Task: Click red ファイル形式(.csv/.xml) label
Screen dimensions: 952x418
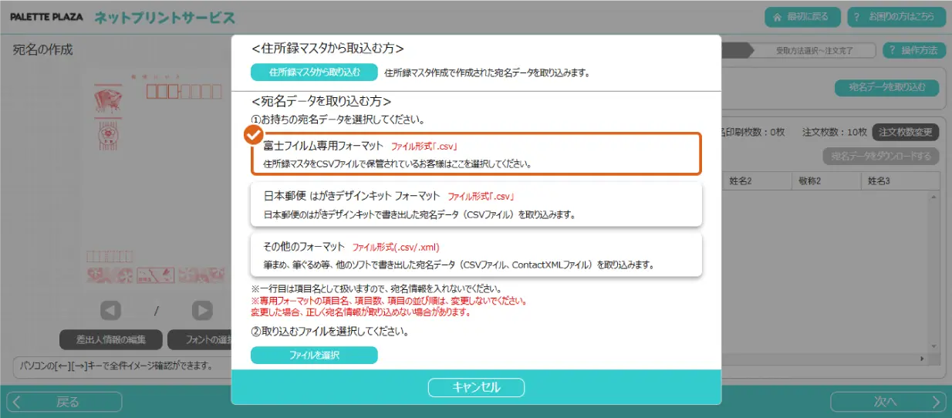Action: (x=395, y=247)
